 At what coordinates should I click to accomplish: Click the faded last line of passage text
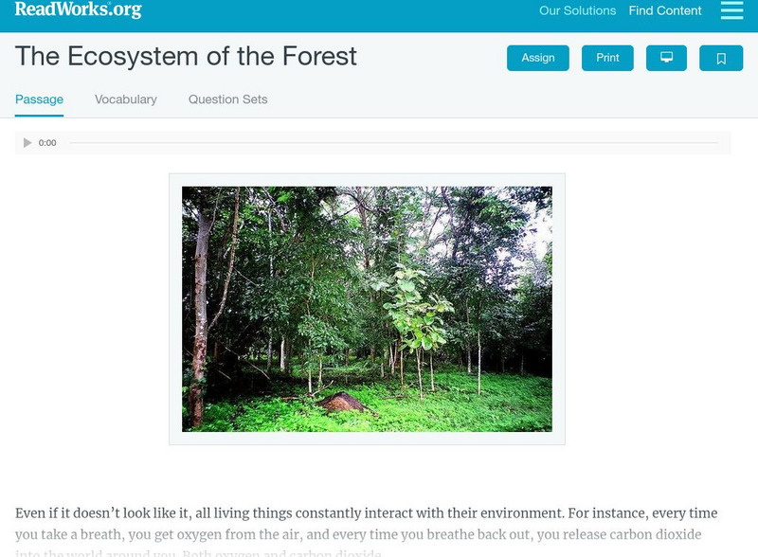pyautogui.click(x=198, y=553)
